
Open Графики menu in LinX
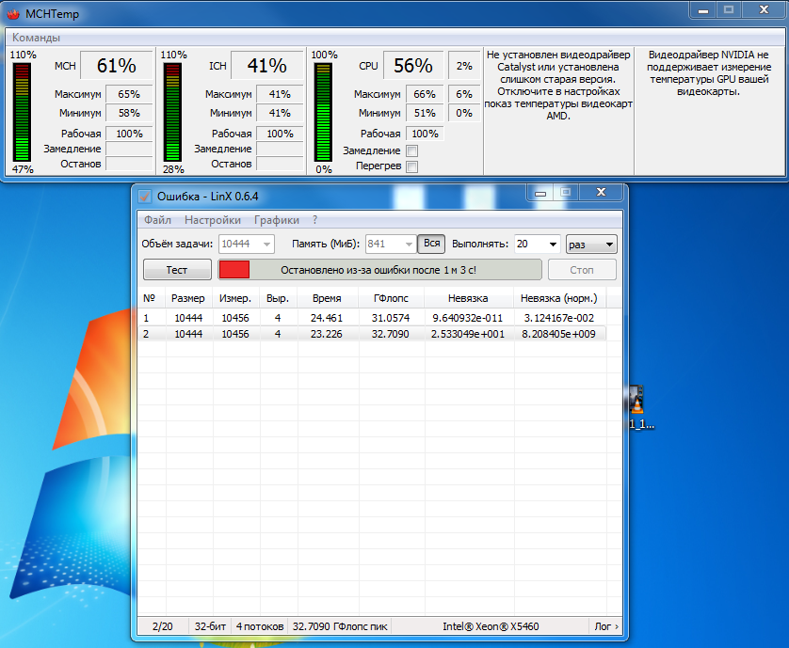[276, 220]
